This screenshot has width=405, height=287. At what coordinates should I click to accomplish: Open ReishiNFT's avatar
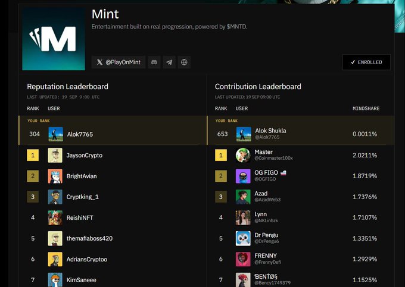coord(55,217)
